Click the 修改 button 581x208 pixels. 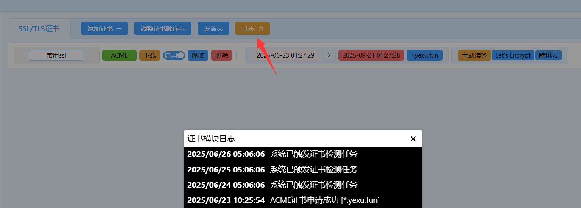(x=198, y=55)
